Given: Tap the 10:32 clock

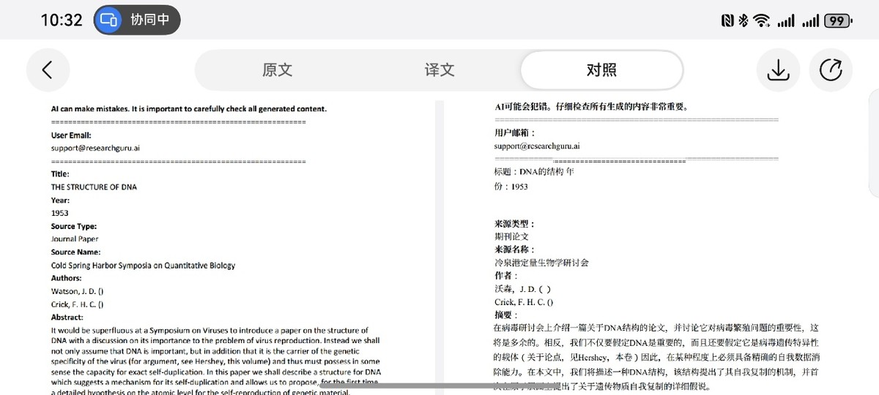Looking at the screenshot, I should [62, 20].
